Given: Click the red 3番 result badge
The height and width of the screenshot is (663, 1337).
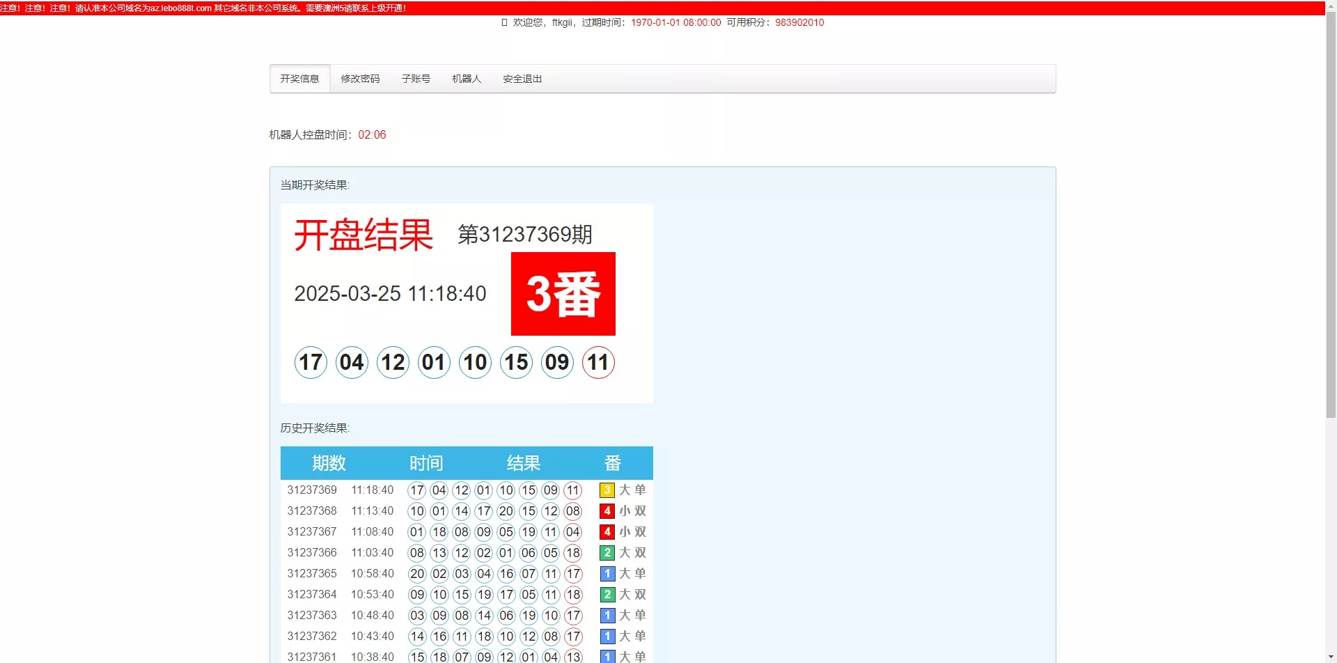Looking at the screenshot, I should click(x=563, y=293).
